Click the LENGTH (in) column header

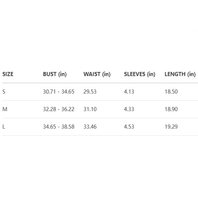[x=180, y=74]
